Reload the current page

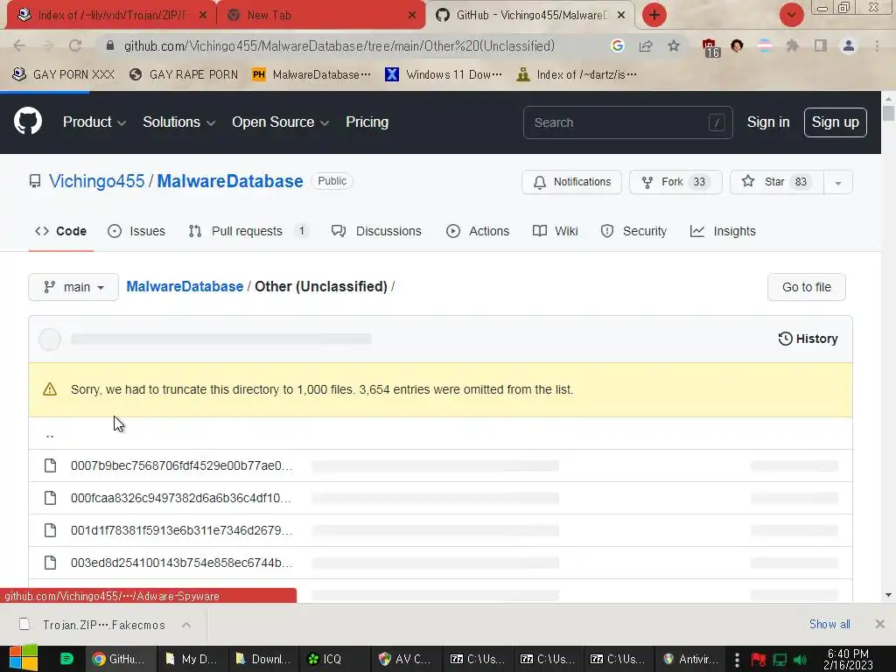(75, 45)
